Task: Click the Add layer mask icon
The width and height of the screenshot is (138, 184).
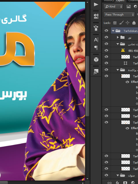Action: 125,183
